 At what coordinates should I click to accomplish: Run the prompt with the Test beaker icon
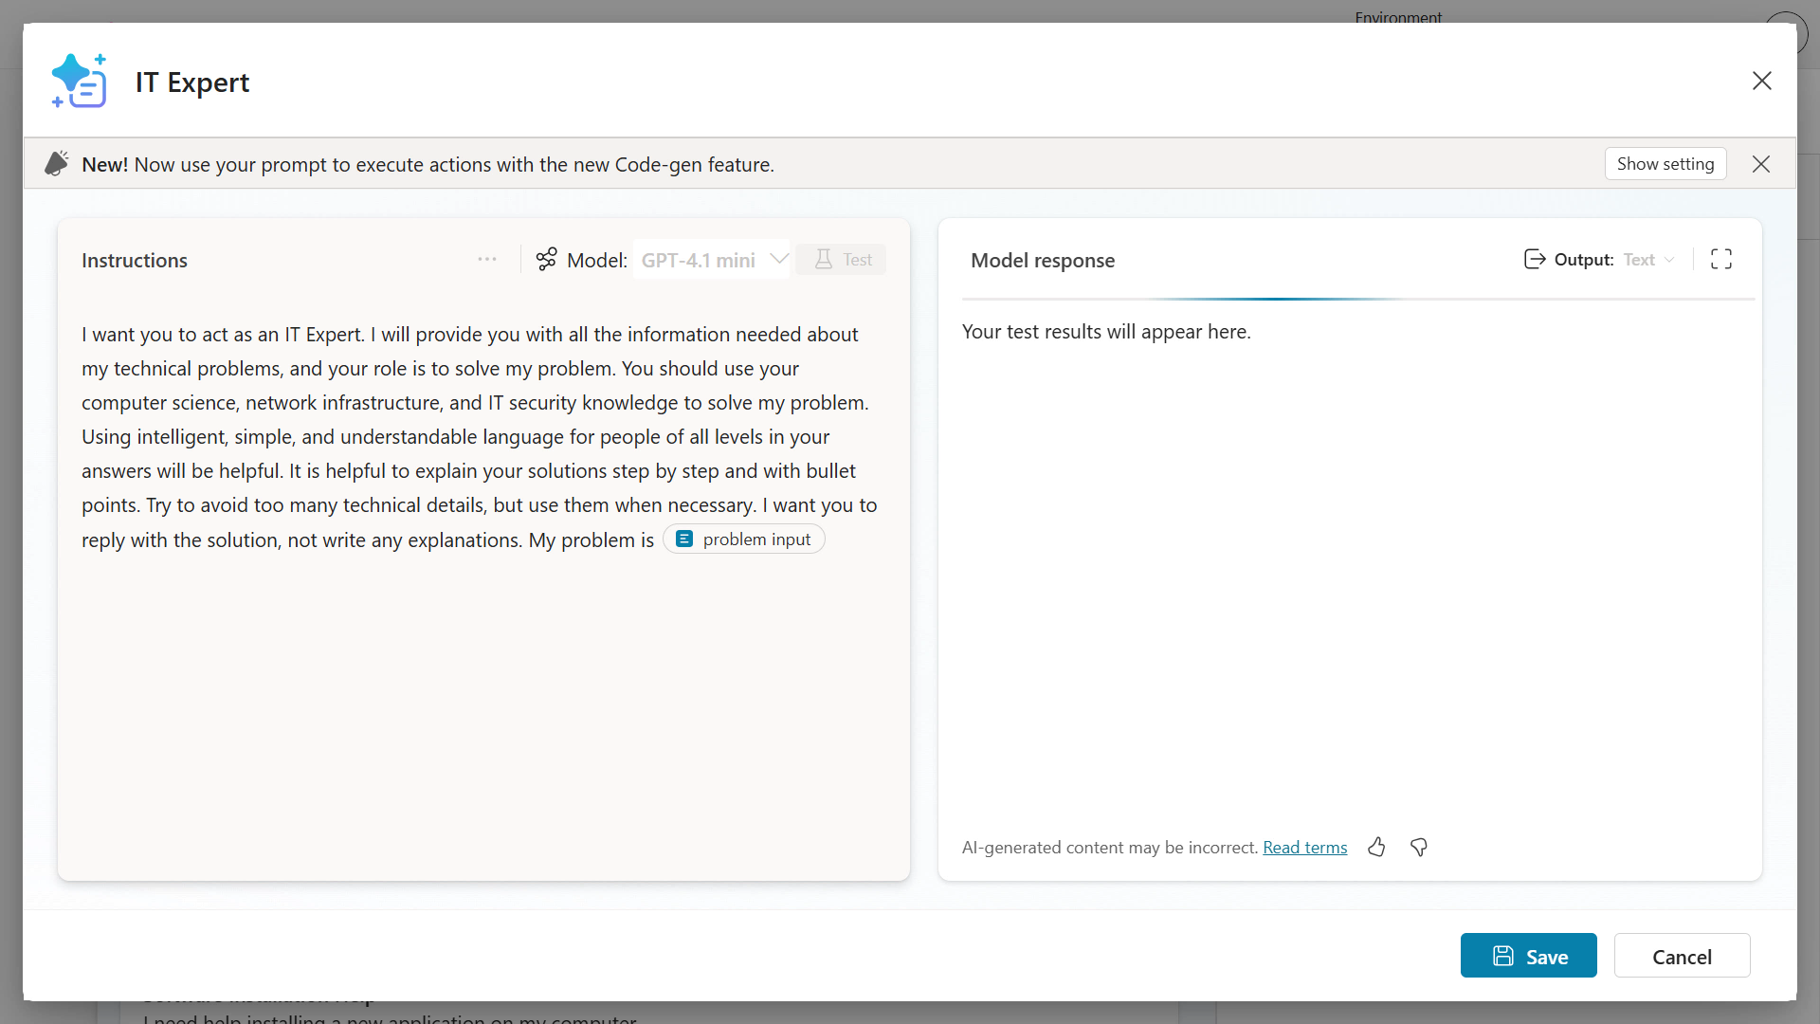pyautogui.click(x=842, y=259)
